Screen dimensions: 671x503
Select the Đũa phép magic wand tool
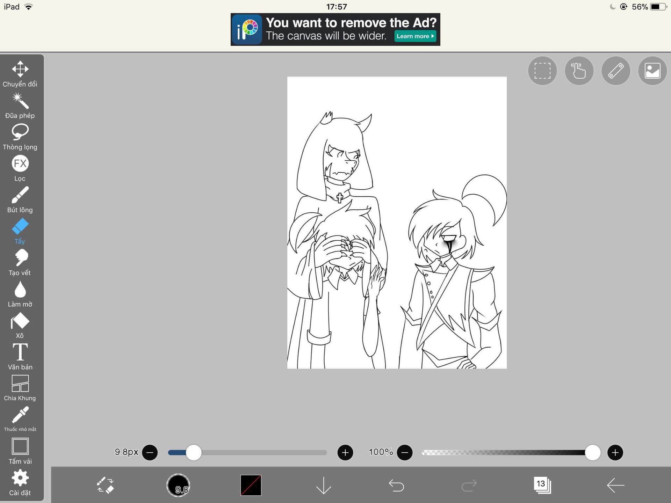[20, 105]
